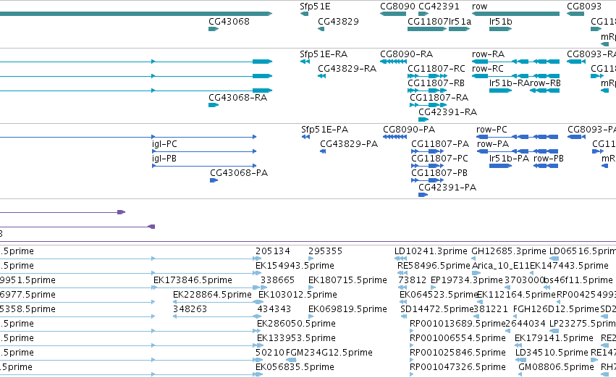This screenshot has height=378, width=616.
Task: Click the CG43068-RA transcript label
Action: (x=238, y=98)
